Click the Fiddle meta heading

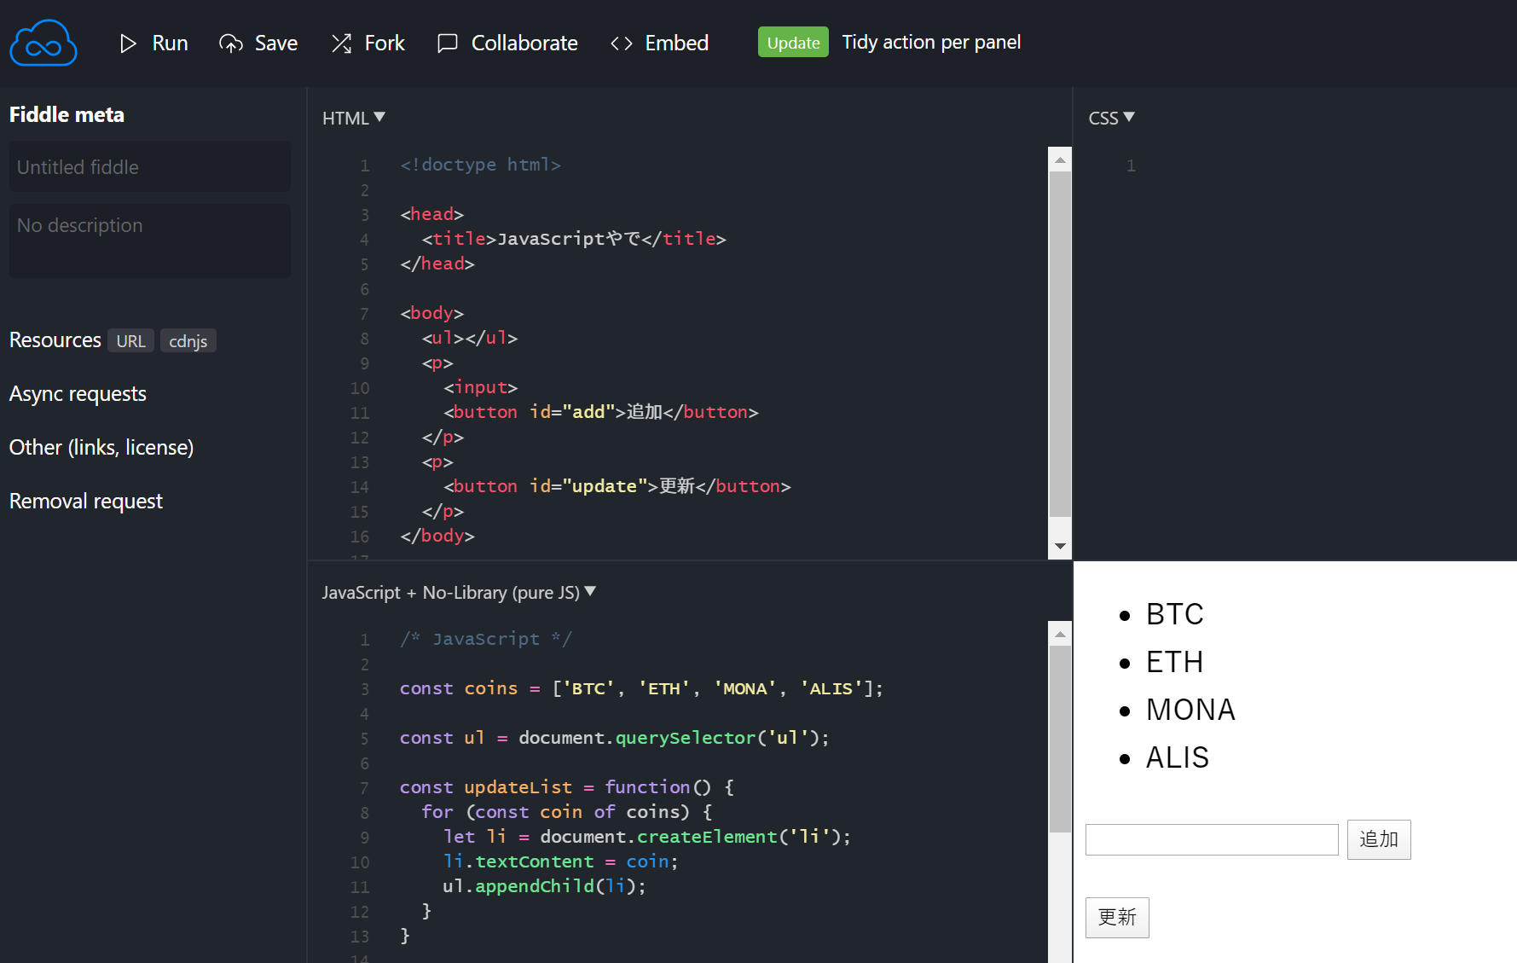coord(67,114)
